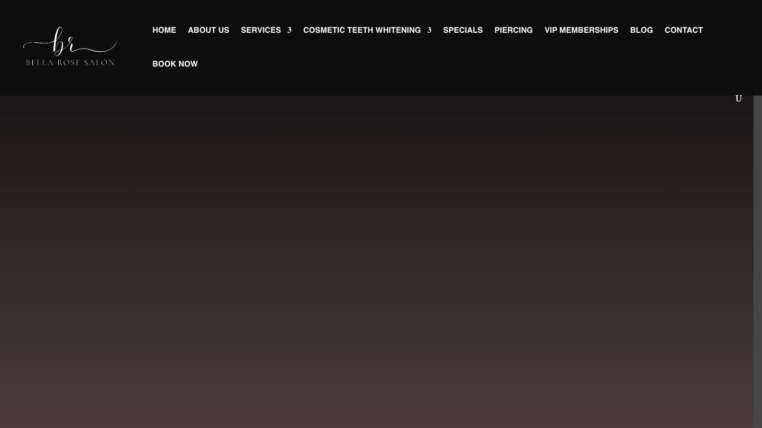Image resolution: width=762 pixels, height=428 pixels.
Task: Click the 'br' monogram logo
Action: coord(63,41)
